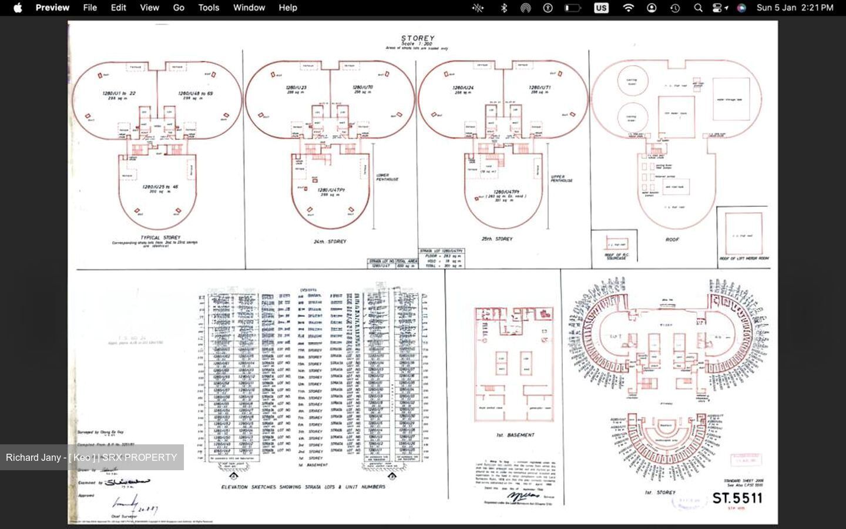Open the Go menu
846x529 pixels.
(179, 8)
